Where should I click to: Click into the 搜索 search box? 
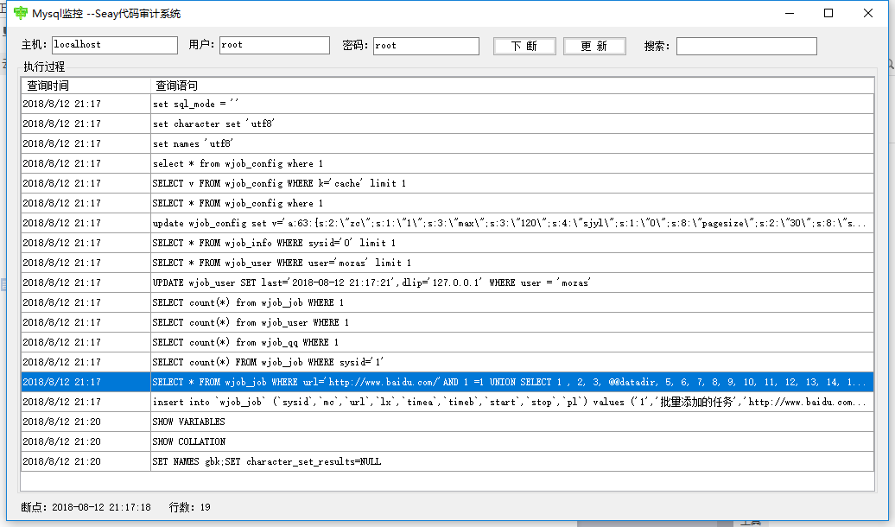pos(746,47)
